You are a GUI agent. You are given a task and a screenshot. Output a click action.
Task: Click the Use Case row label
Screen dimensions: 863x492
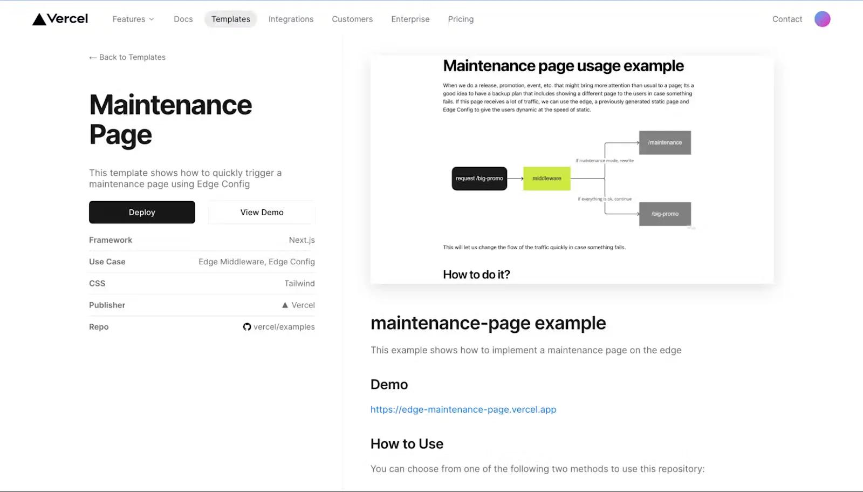point(107,262)
